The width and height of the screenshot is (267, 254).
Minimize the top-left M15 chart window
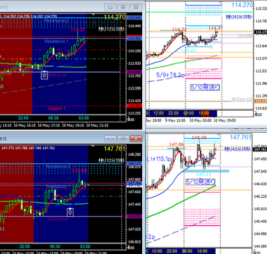click(x=110, y=7)
